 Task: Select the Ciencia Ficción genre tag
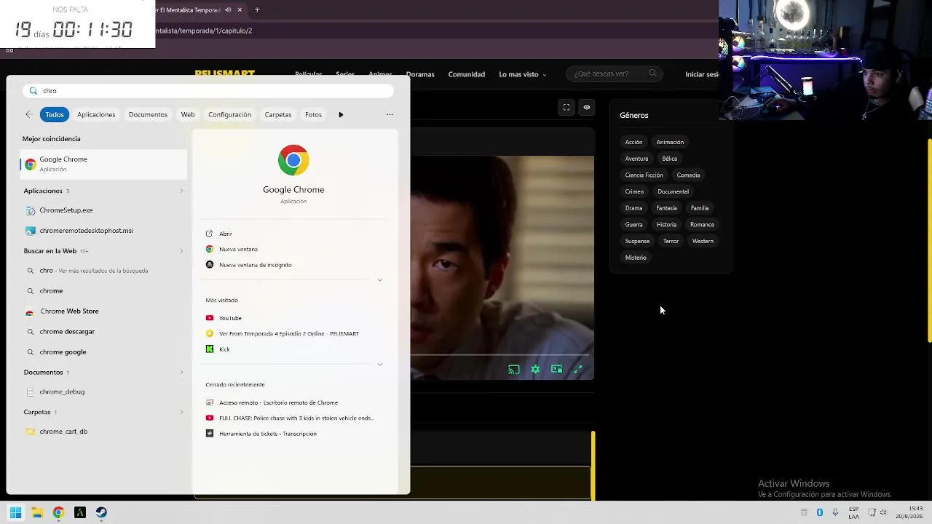coord(644,175)
